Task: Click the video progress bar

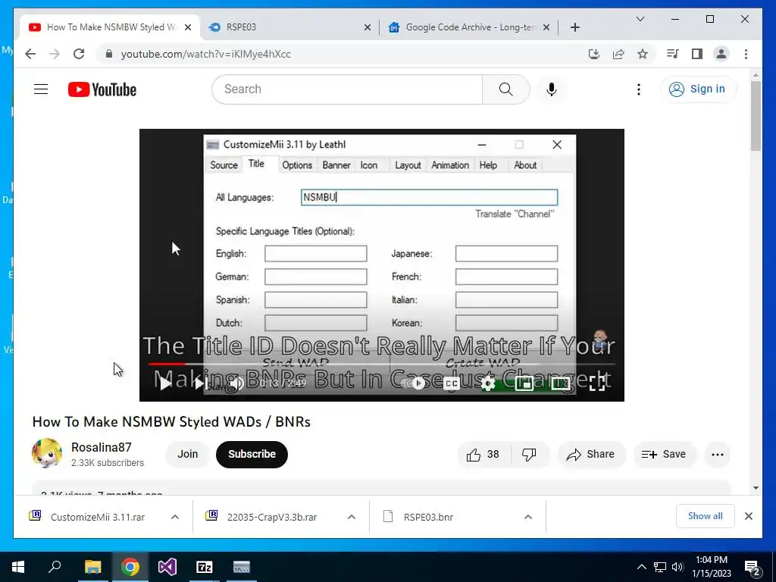Action: [x=382, y=364]
